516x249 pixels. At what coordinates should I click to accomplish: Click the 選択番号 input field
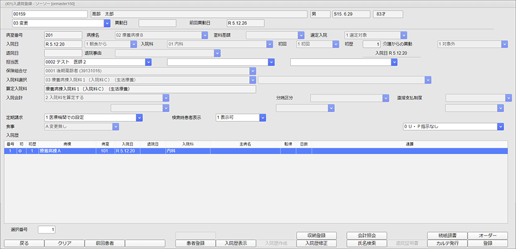click(x=46, y=229)
